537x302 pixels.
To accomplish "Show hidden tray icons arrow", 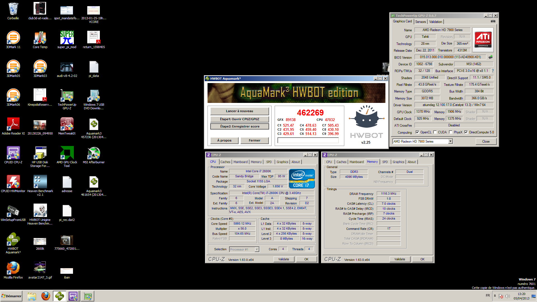I will click(x=495, y=296).
